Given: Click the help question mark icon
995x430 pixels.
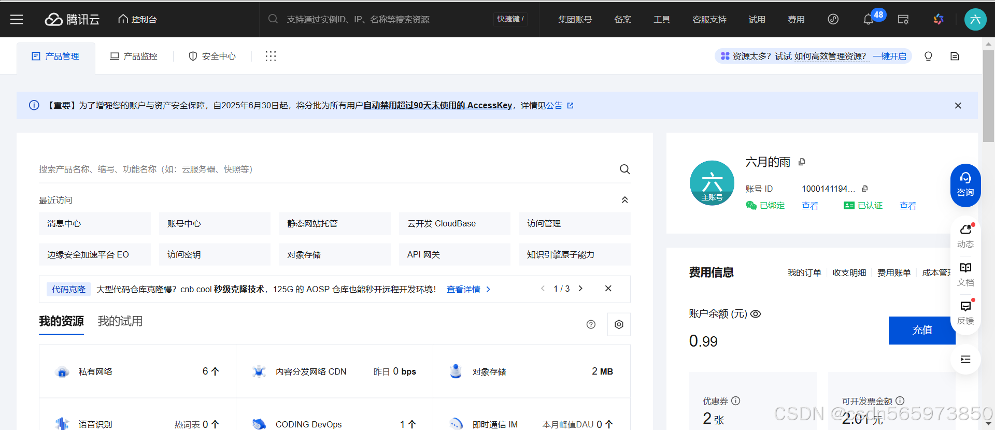Looking at the screenshot, I should (x=591, y=324).
